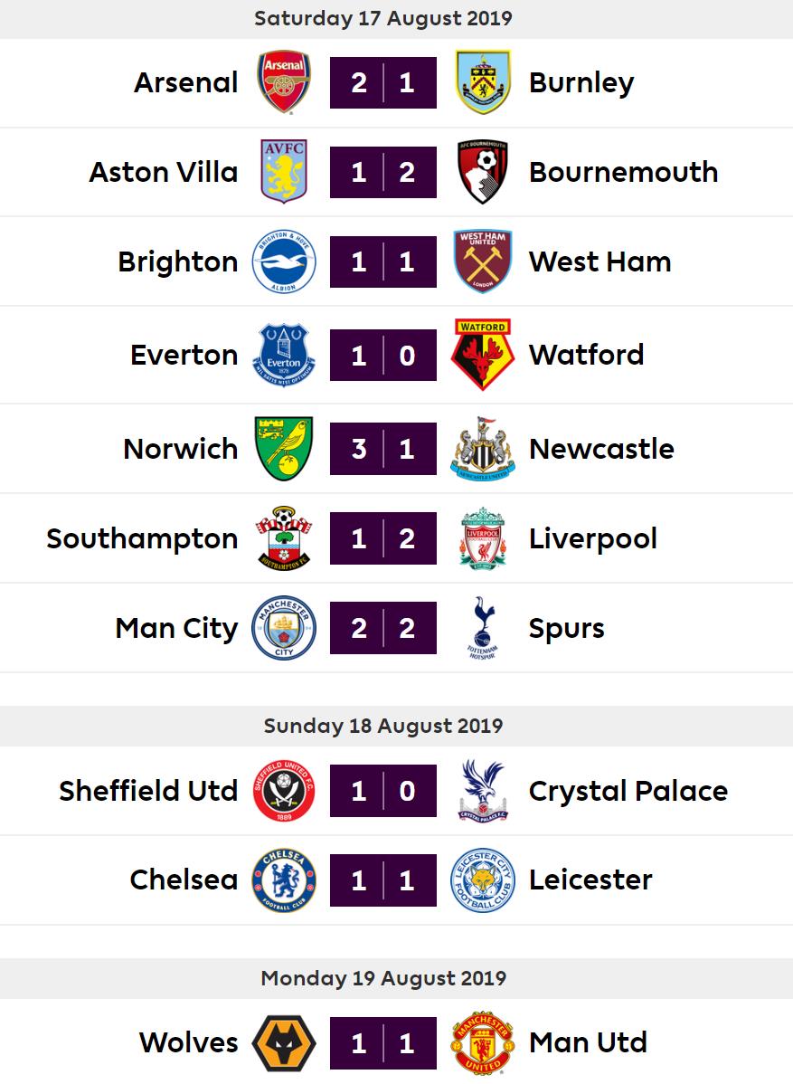Screen dimensions: 793x1084
Task: Click the Manchester United crest
Action: [483, 1042]
